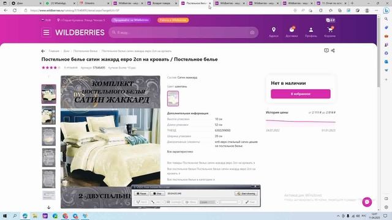The height and width of the screenshot is (220, 392).
Task: Open the Edge icon in taskbar
Action: 25,216
